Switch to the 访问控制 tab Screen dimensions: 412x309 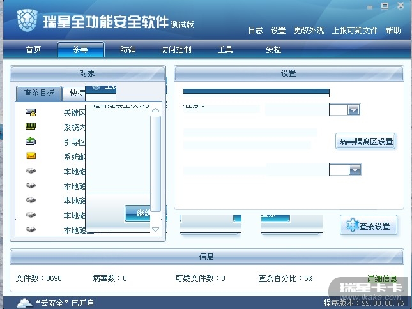pos(176,49)
